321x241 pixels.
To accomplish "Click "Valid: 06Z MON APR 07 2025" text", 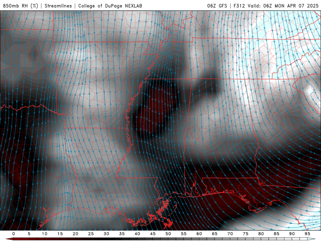I will coord(283,6).
